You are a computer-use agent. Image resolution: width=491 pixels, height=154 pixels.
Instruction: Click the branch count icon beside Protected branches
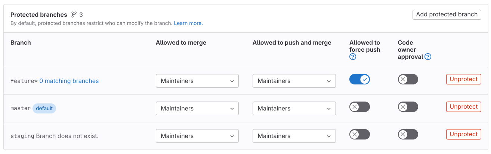point(74,15)
